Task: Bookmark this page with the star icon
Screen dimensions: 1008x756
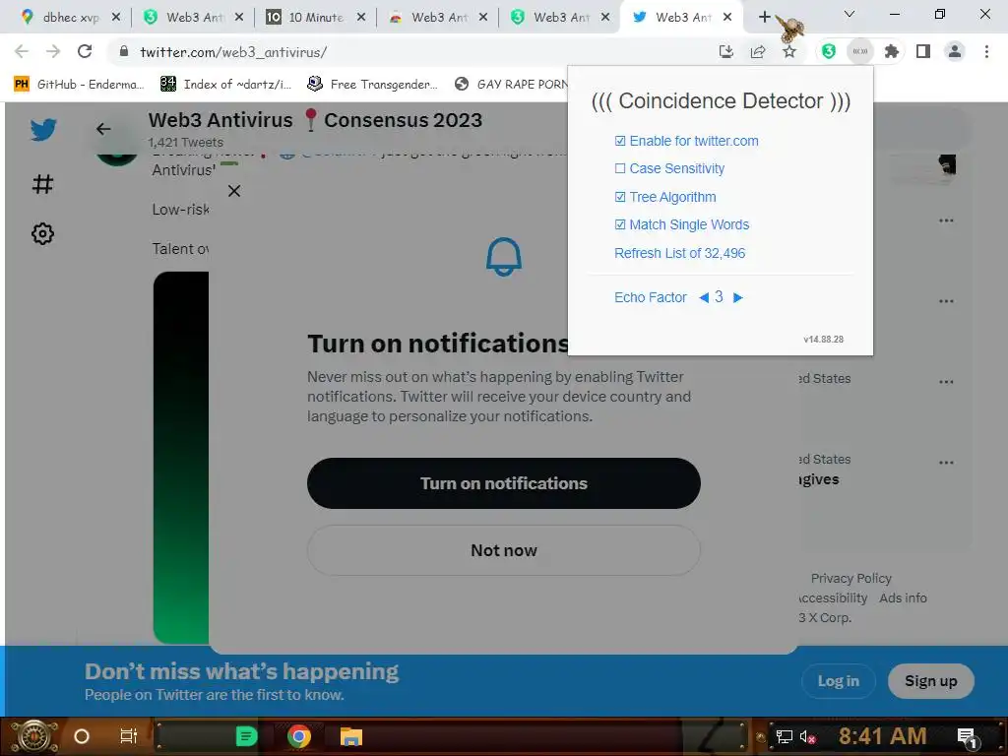Action: [789, 52]
